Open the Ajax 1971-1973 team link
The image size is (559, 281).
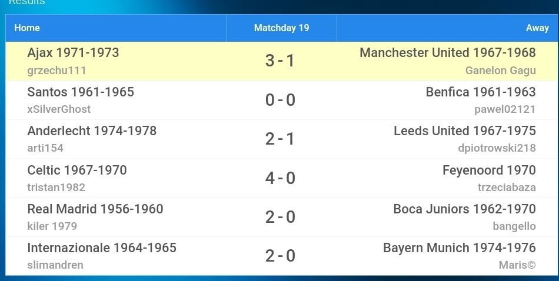(73, 53)
